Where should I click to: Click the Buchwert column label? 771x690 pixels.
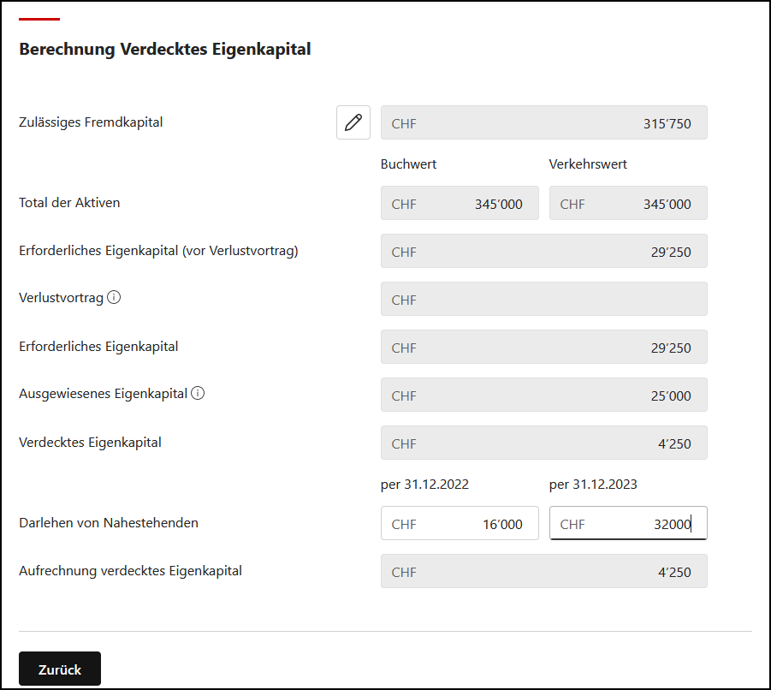click(x=408, y=164)
